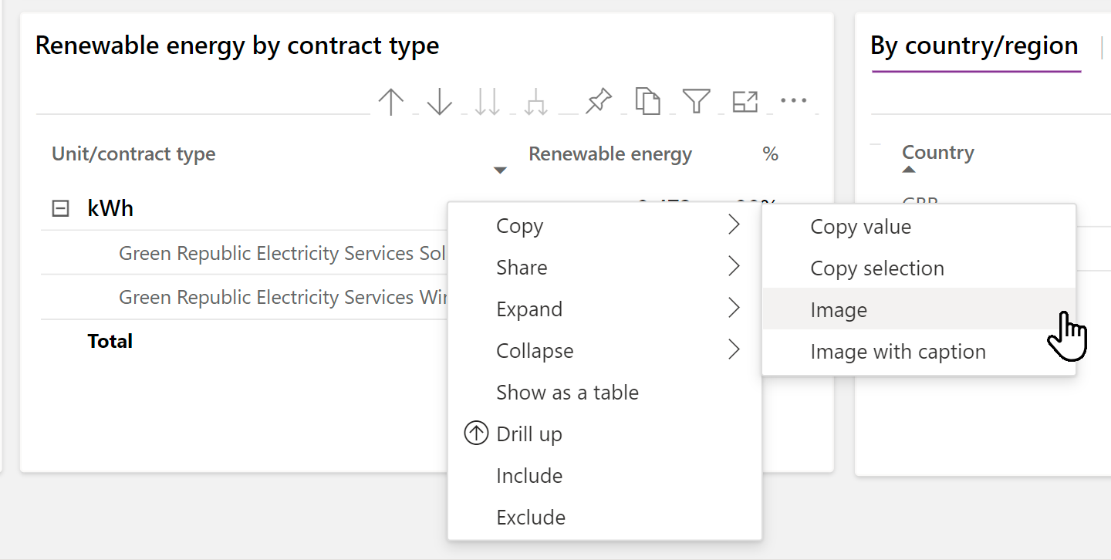Open the filters funnel icon
Image resolution: width=1111 pixels, height=560 pixels.
click(x=696, y=101)
